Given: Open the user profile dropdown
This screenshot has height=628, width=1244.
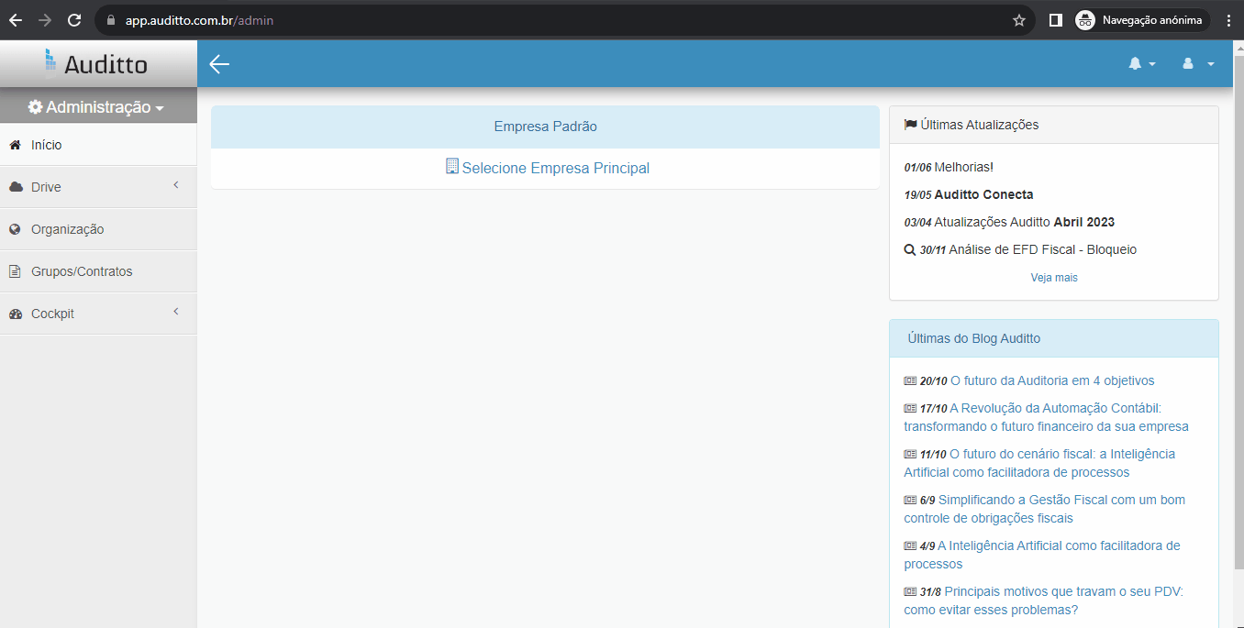Looking at the screenshot, I should [x=1198, y=63].
